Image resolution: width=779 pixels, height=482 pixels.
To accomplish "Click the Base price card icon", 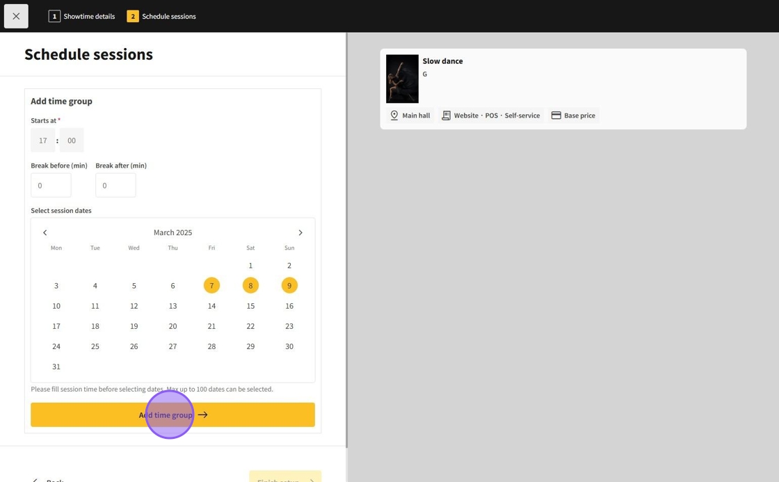I will point(556,115).
